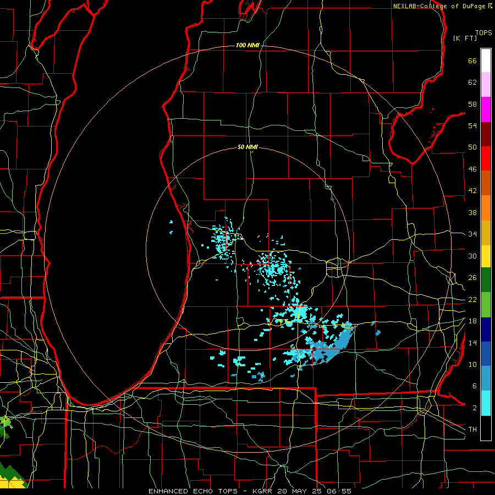Click the "50 NMI" range ring label
Image resolution: width=495 pixels, height=495 pixels.
click(248, 147)
